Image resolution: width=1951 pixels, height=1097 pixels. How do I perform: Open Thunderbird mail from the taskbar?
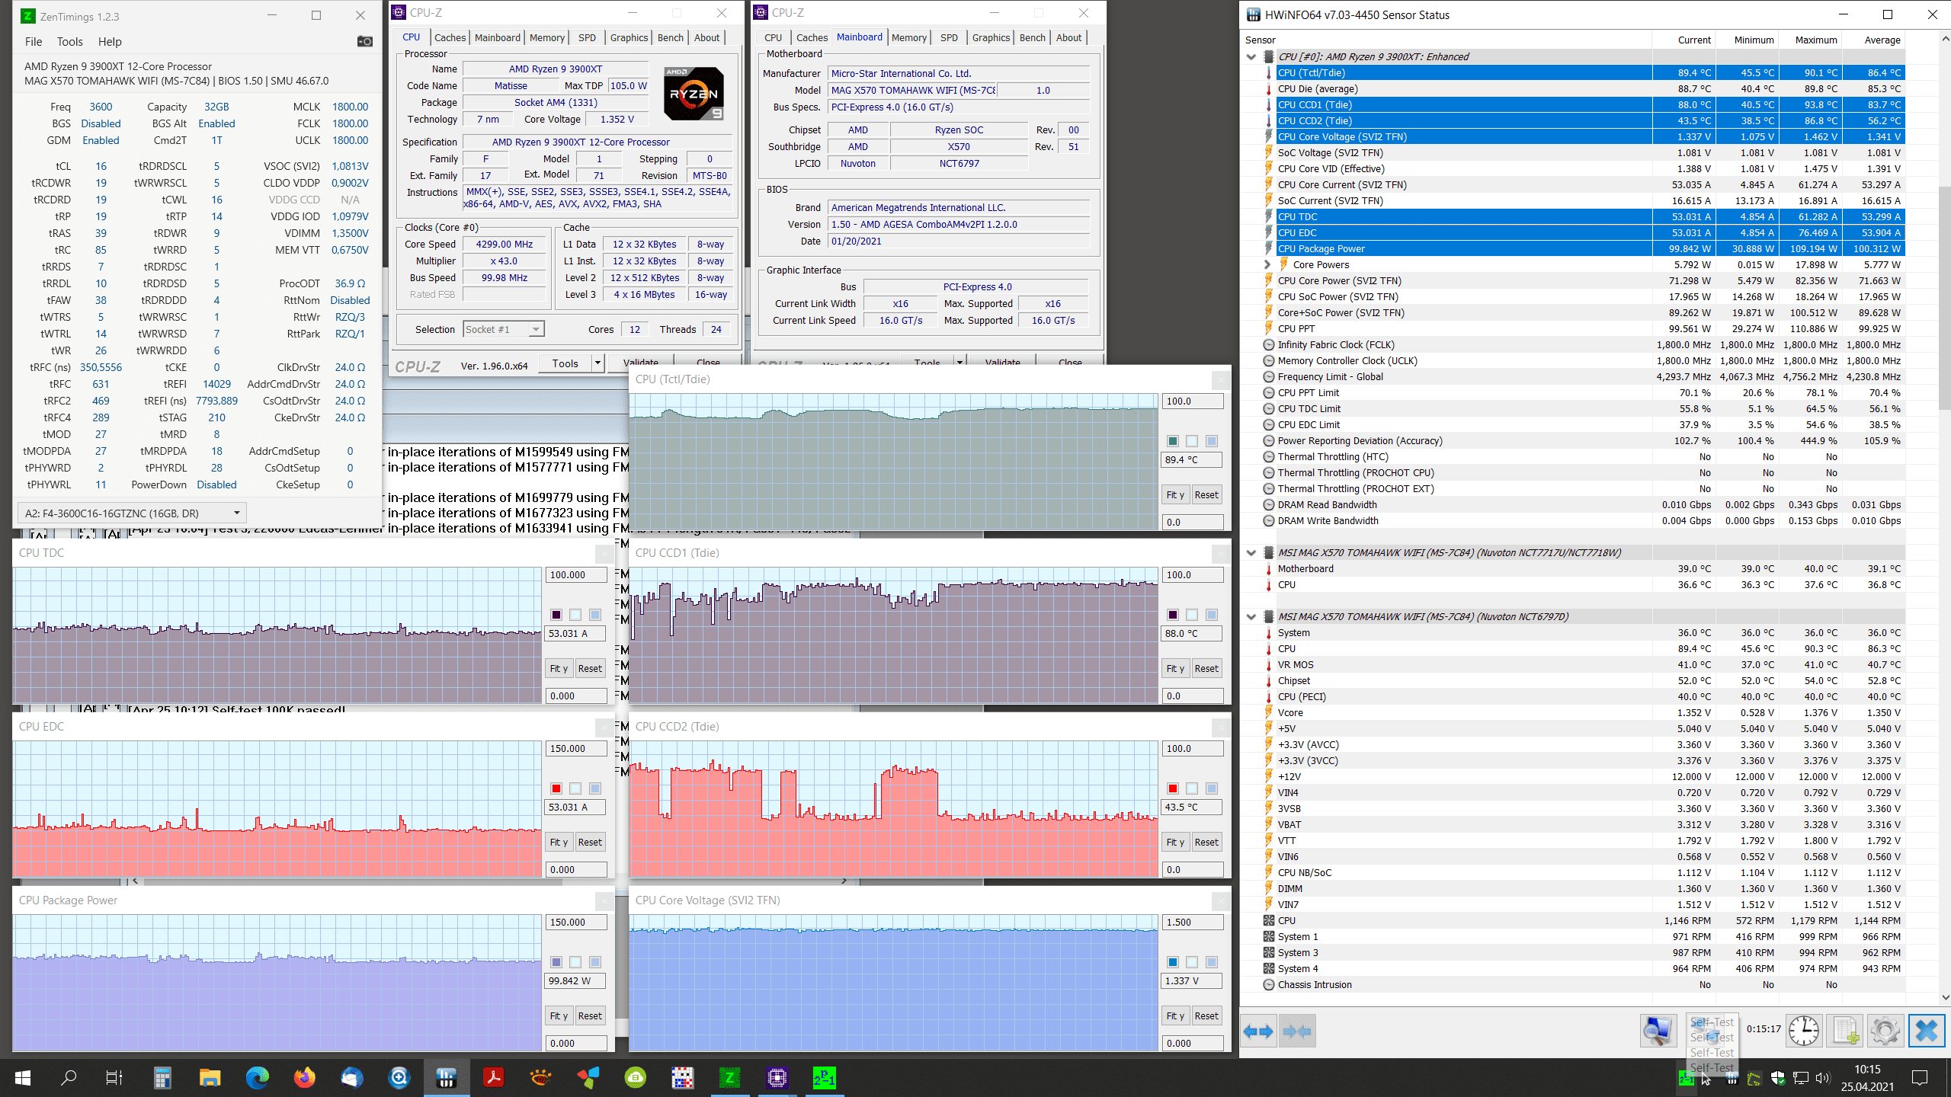tap(352, 1078)
